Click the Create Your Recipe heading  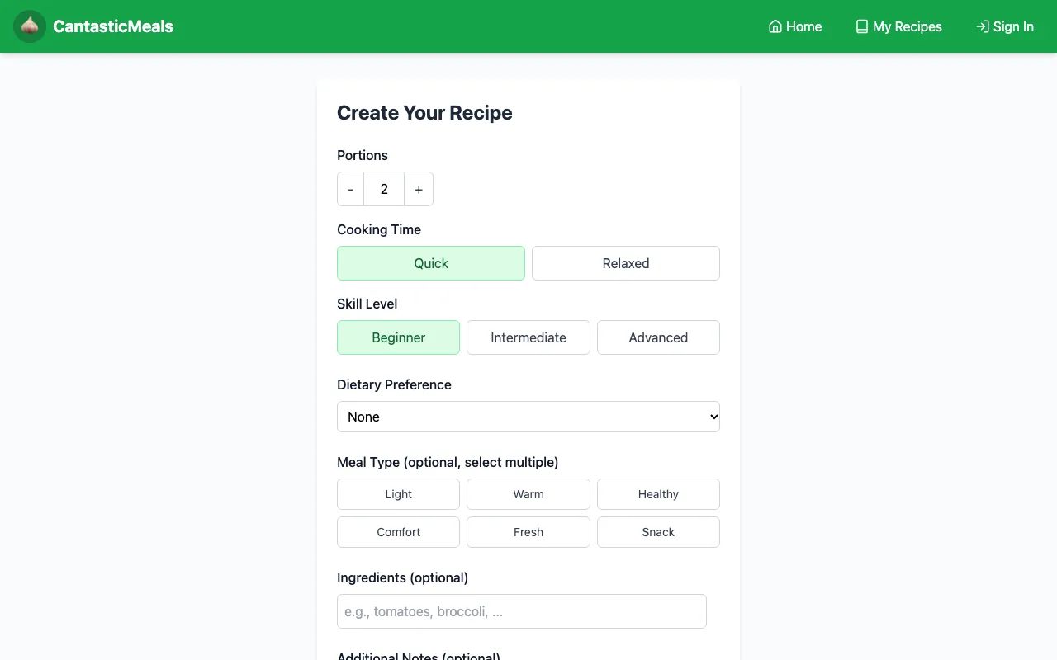[424, 113]
